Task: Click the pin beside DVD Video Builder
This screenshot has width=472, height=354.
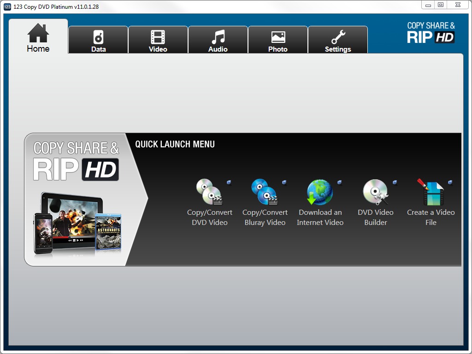Action: pos(395,182)
